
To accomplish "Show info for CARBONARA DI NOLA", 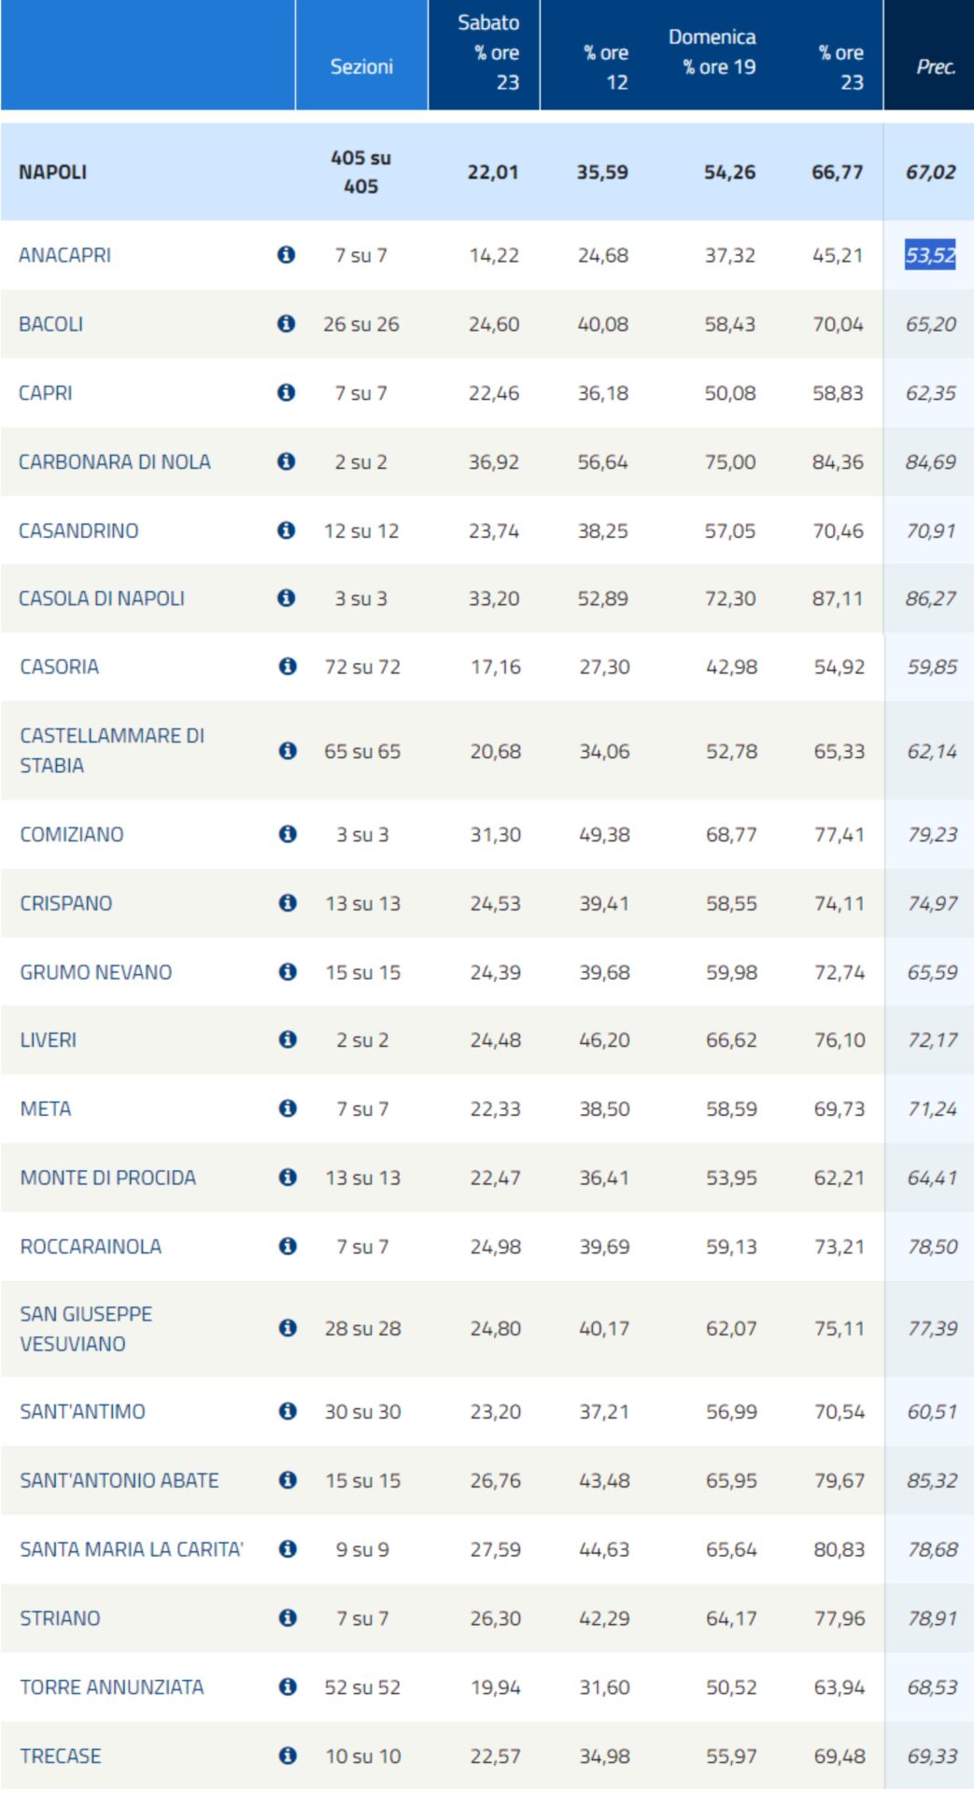I will pyautogui.click(x=286, y=461).
